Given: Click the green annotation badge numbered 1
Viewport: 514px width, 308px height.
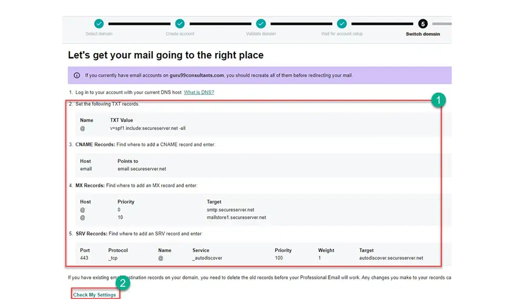Looking at the screenshot, I should pyautogui.click(x=439, y=100).
